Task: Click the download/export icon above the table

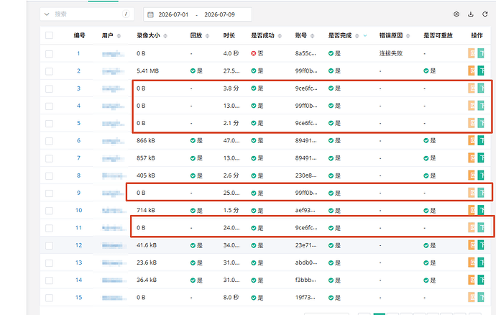Action: 470,14
